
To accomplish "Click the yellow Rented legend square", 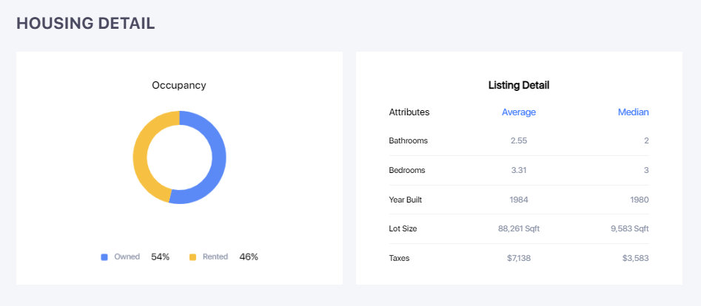I will pyautogui.click(x=193, y=257).
